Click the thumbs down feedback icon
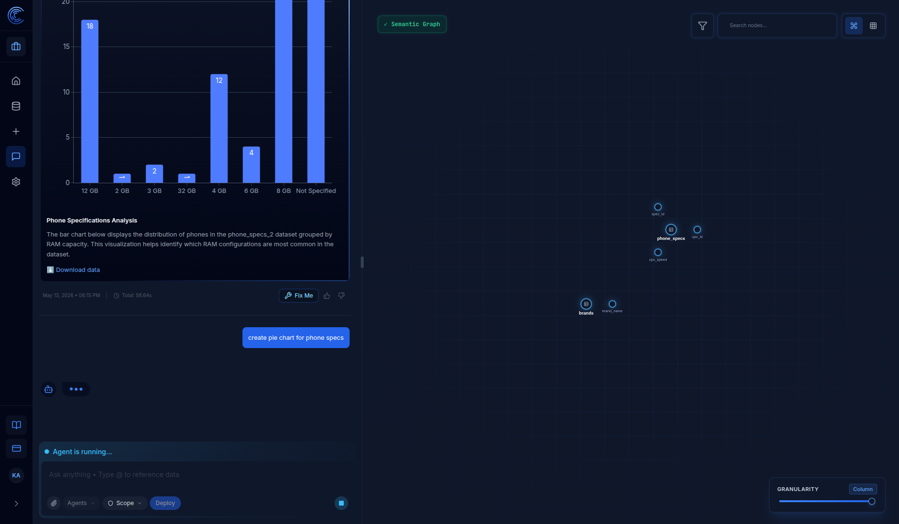The height and width of the screenshot is (524, 899). point(341,296)
